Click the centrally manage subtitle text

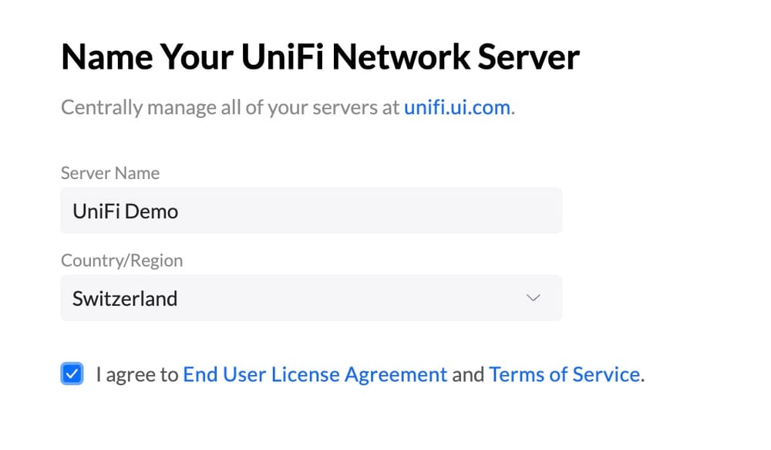pos(287,107)
